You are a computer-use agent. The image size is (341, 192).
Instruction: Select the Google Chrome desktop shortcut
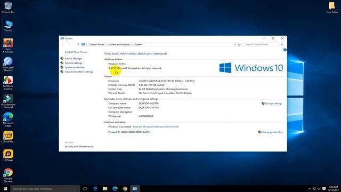click(8, 175)
